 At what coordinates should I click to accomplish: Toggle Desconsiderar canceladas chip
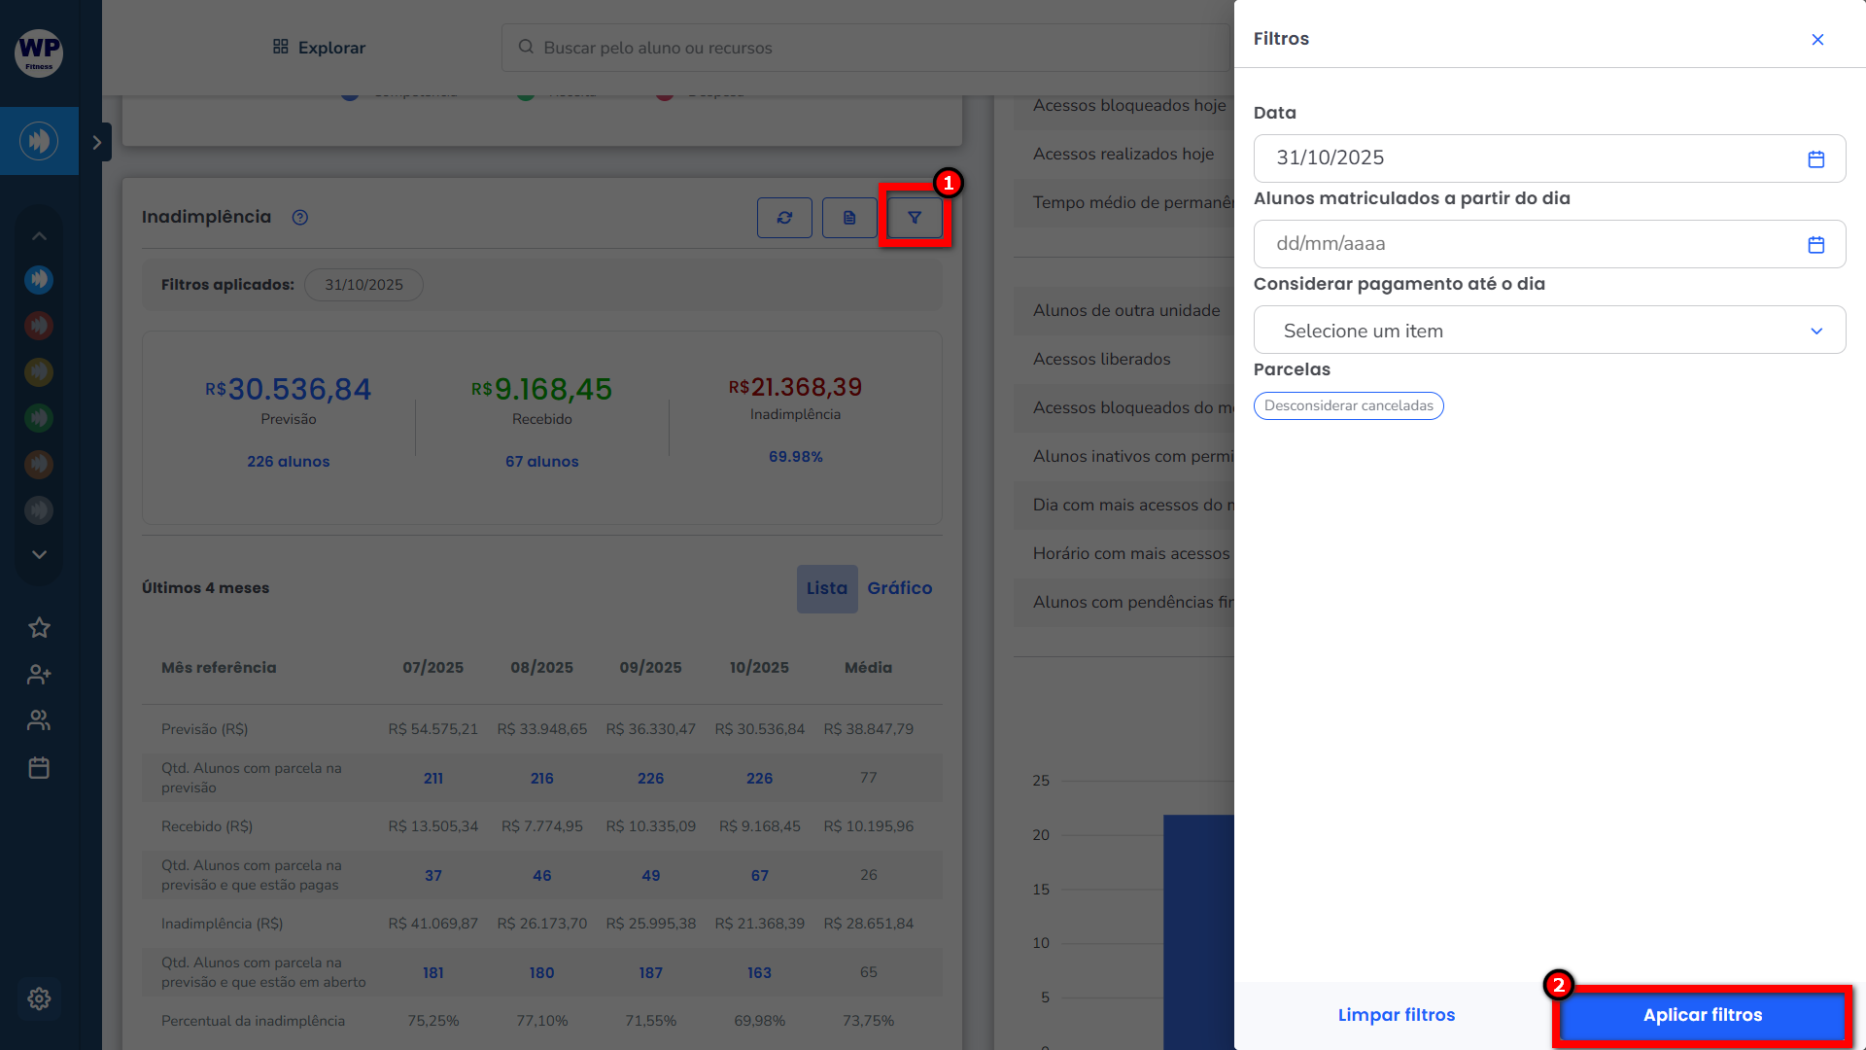pos(1348,405)
